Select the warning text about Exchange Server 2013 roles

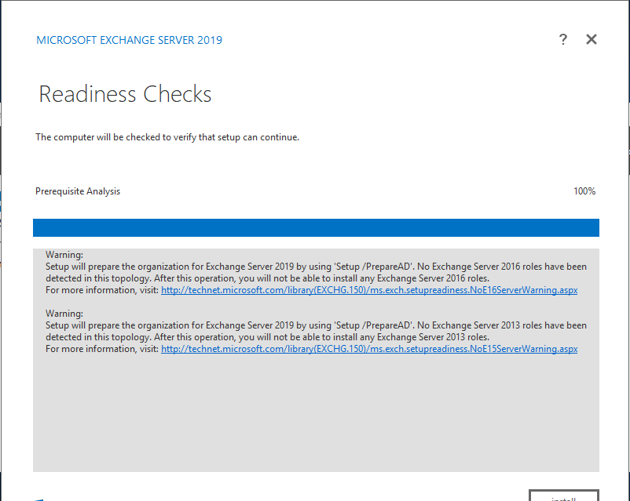[x=316, y=331]
